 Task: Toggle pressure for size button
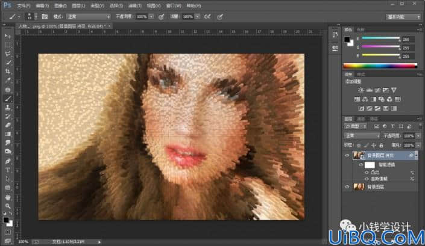[220, 17]
